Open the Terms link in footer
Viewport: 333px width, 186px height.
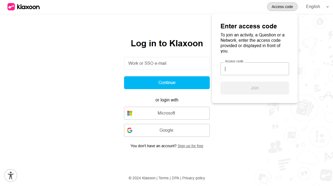click(x=163, y=178)
